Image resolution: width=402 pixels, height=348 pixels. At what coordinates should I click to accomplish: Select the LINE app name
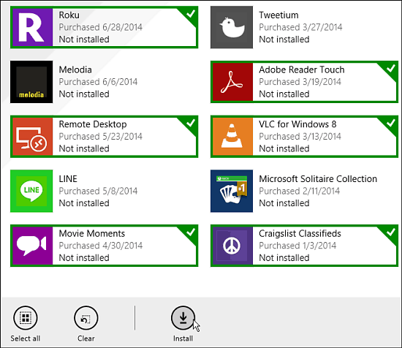click(x=68, y=179)
